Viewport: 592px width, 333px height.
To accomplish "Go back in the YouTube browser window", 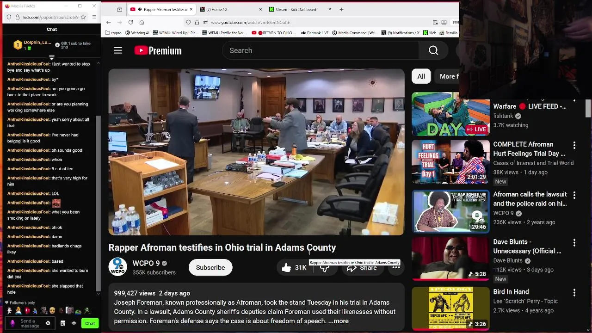I will coord(108,22).
